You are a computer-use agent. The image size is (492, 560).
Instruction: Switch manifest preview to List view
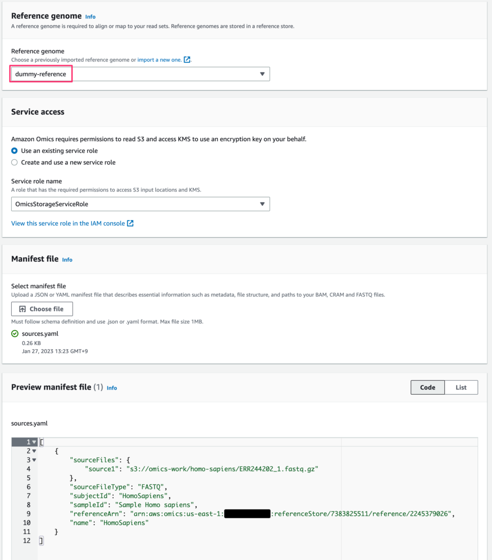(461, 387)
